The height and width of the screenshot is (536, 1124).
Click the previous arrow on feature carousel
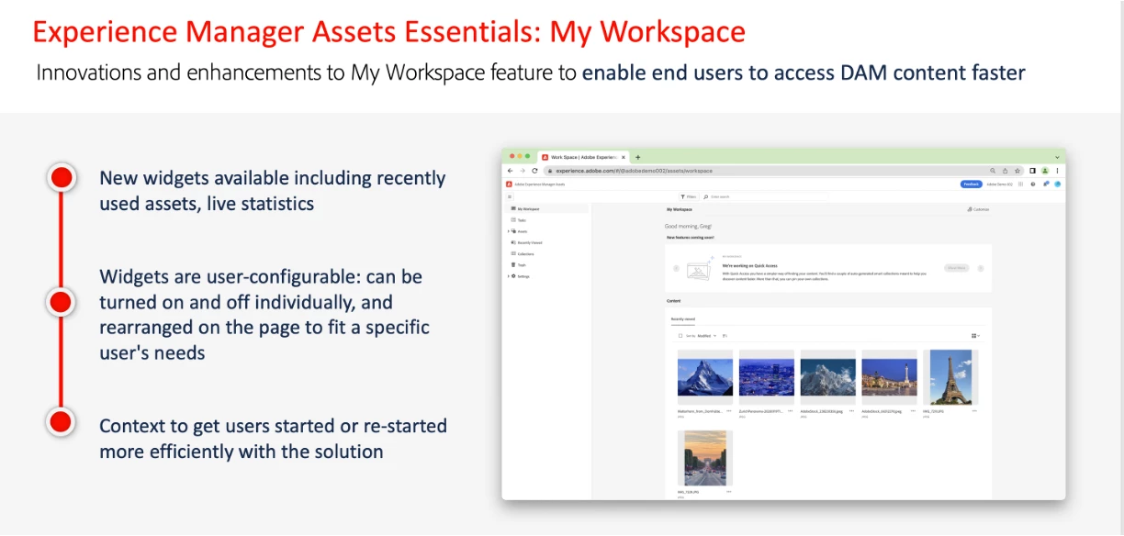tap(676, 268)
